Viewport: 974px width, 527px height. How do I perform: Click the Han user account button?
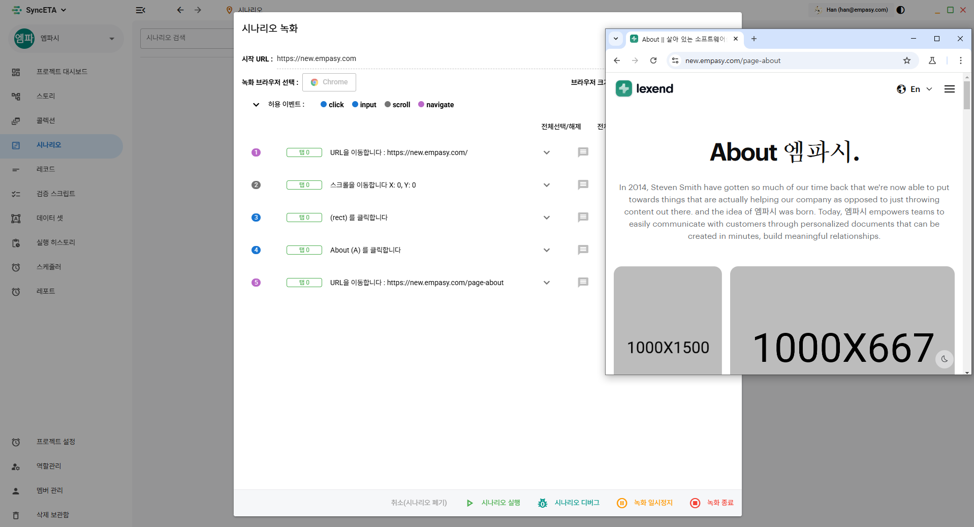click(851, 10)
